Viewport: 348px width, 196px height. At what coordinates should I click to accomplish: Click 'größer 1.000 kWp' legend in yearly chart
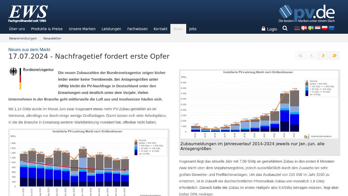(318, 84)
